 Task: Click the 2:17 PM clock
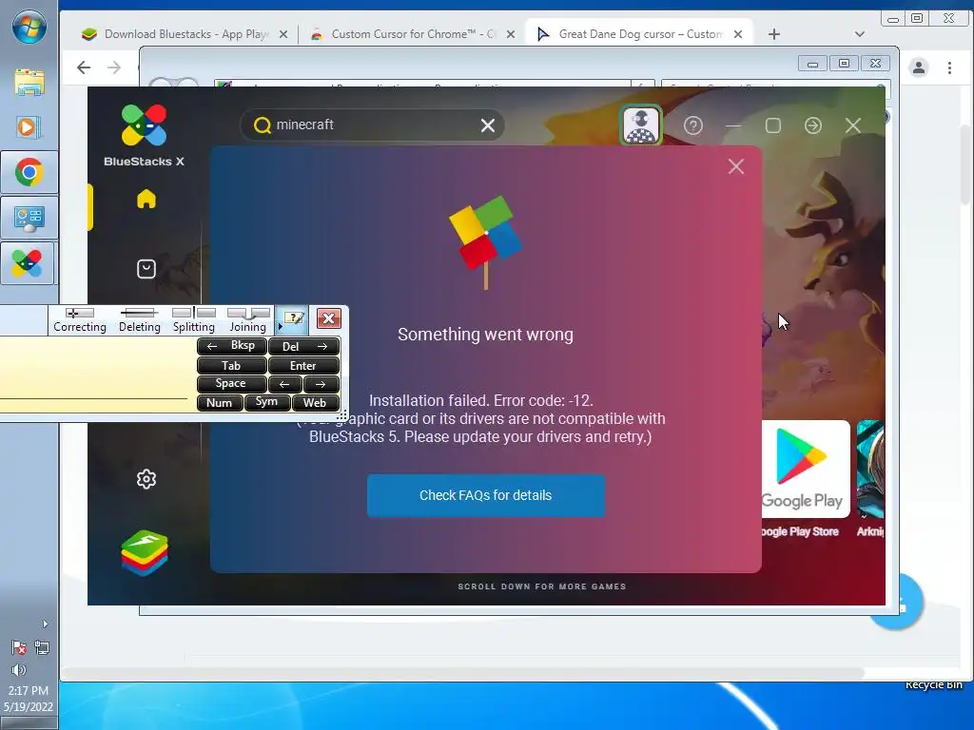click(x=29, y=690)
